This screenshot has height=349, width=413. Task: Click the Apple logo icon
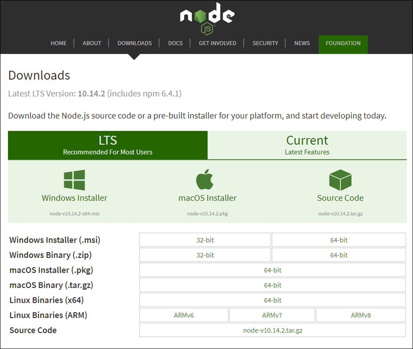tap(205, 179)
